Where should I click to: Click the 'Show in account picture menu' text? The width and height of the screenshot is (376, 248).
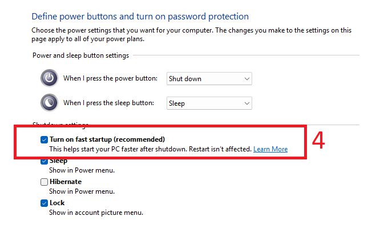pyautogui.click(x=96, y=213)
